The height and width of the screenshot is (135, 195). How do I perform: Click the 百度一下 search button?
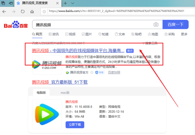pos(175,25)
